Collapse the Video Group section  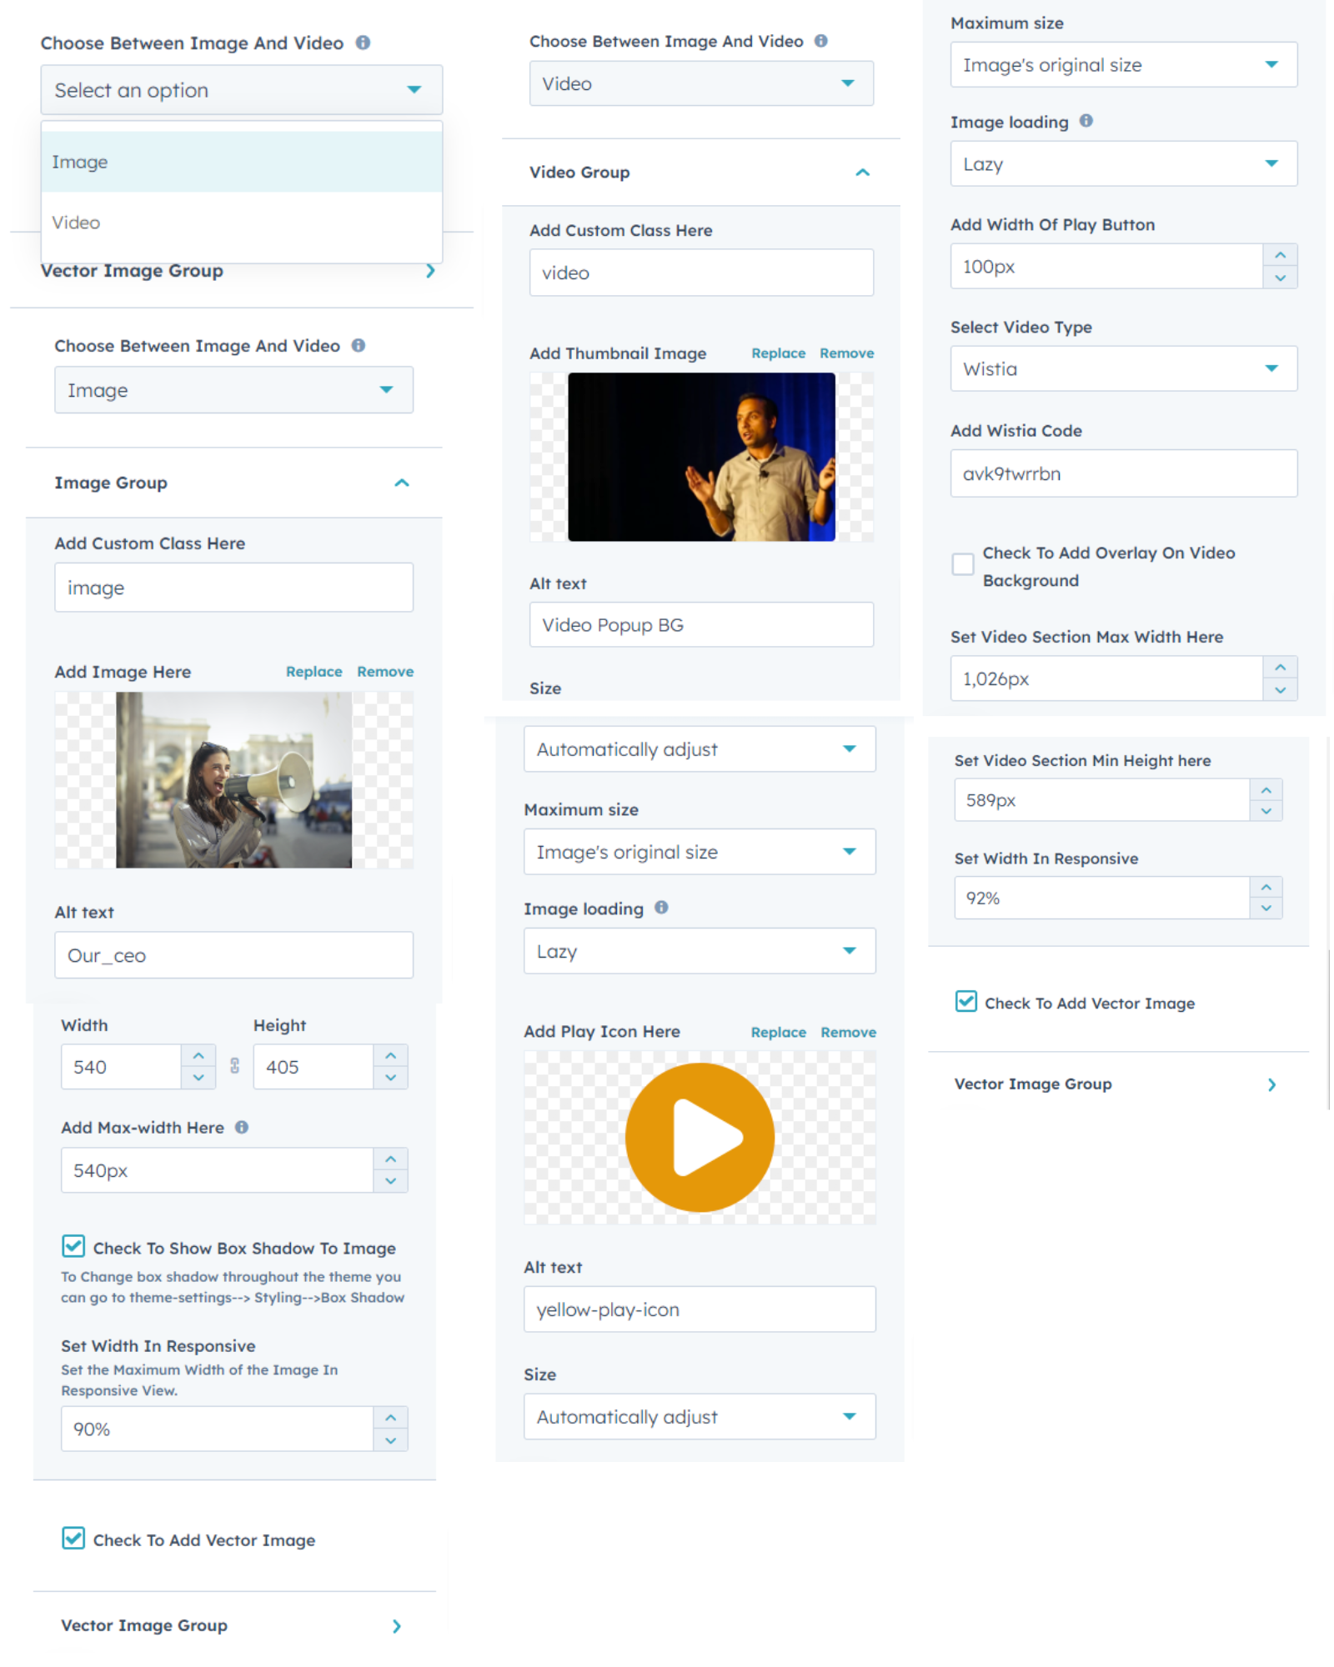point(862,173)
